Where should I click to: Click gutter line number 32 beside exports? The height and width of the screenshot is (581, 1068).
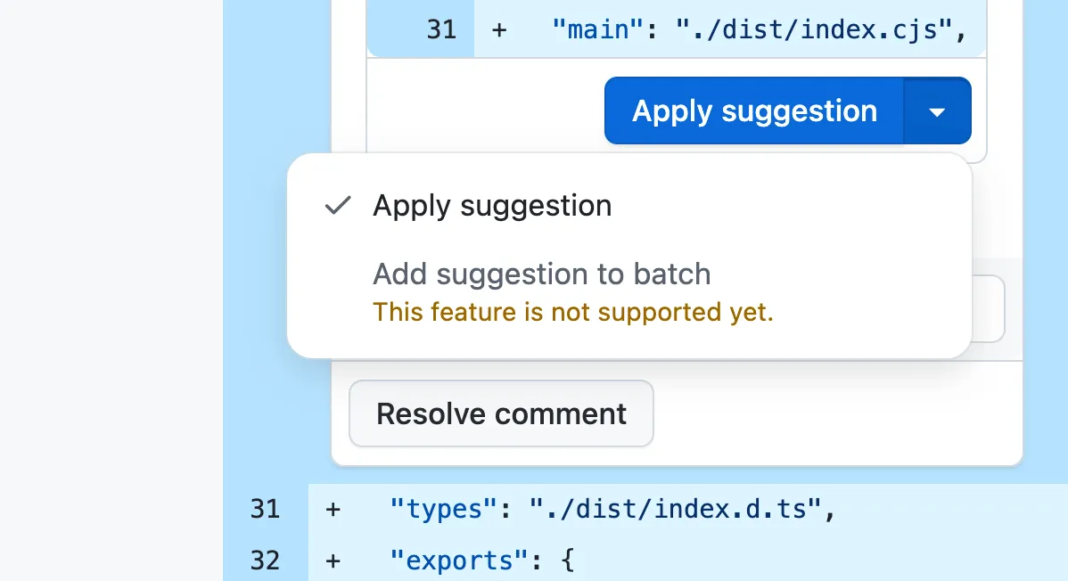[x=265, y=561]
